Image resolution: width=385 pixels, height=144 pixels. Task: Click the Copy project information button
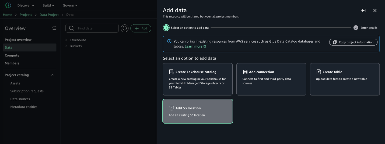353,42
